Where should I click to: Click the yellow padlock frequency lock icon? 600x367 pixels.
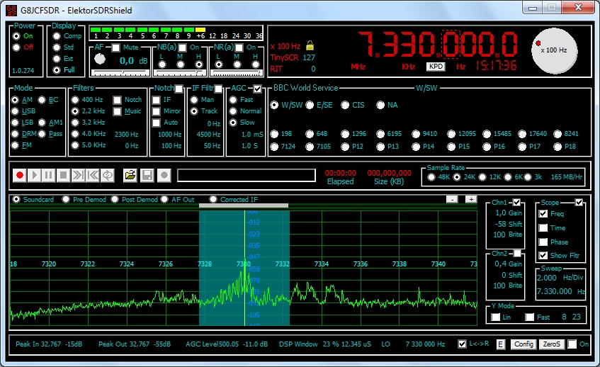point(309,46)
